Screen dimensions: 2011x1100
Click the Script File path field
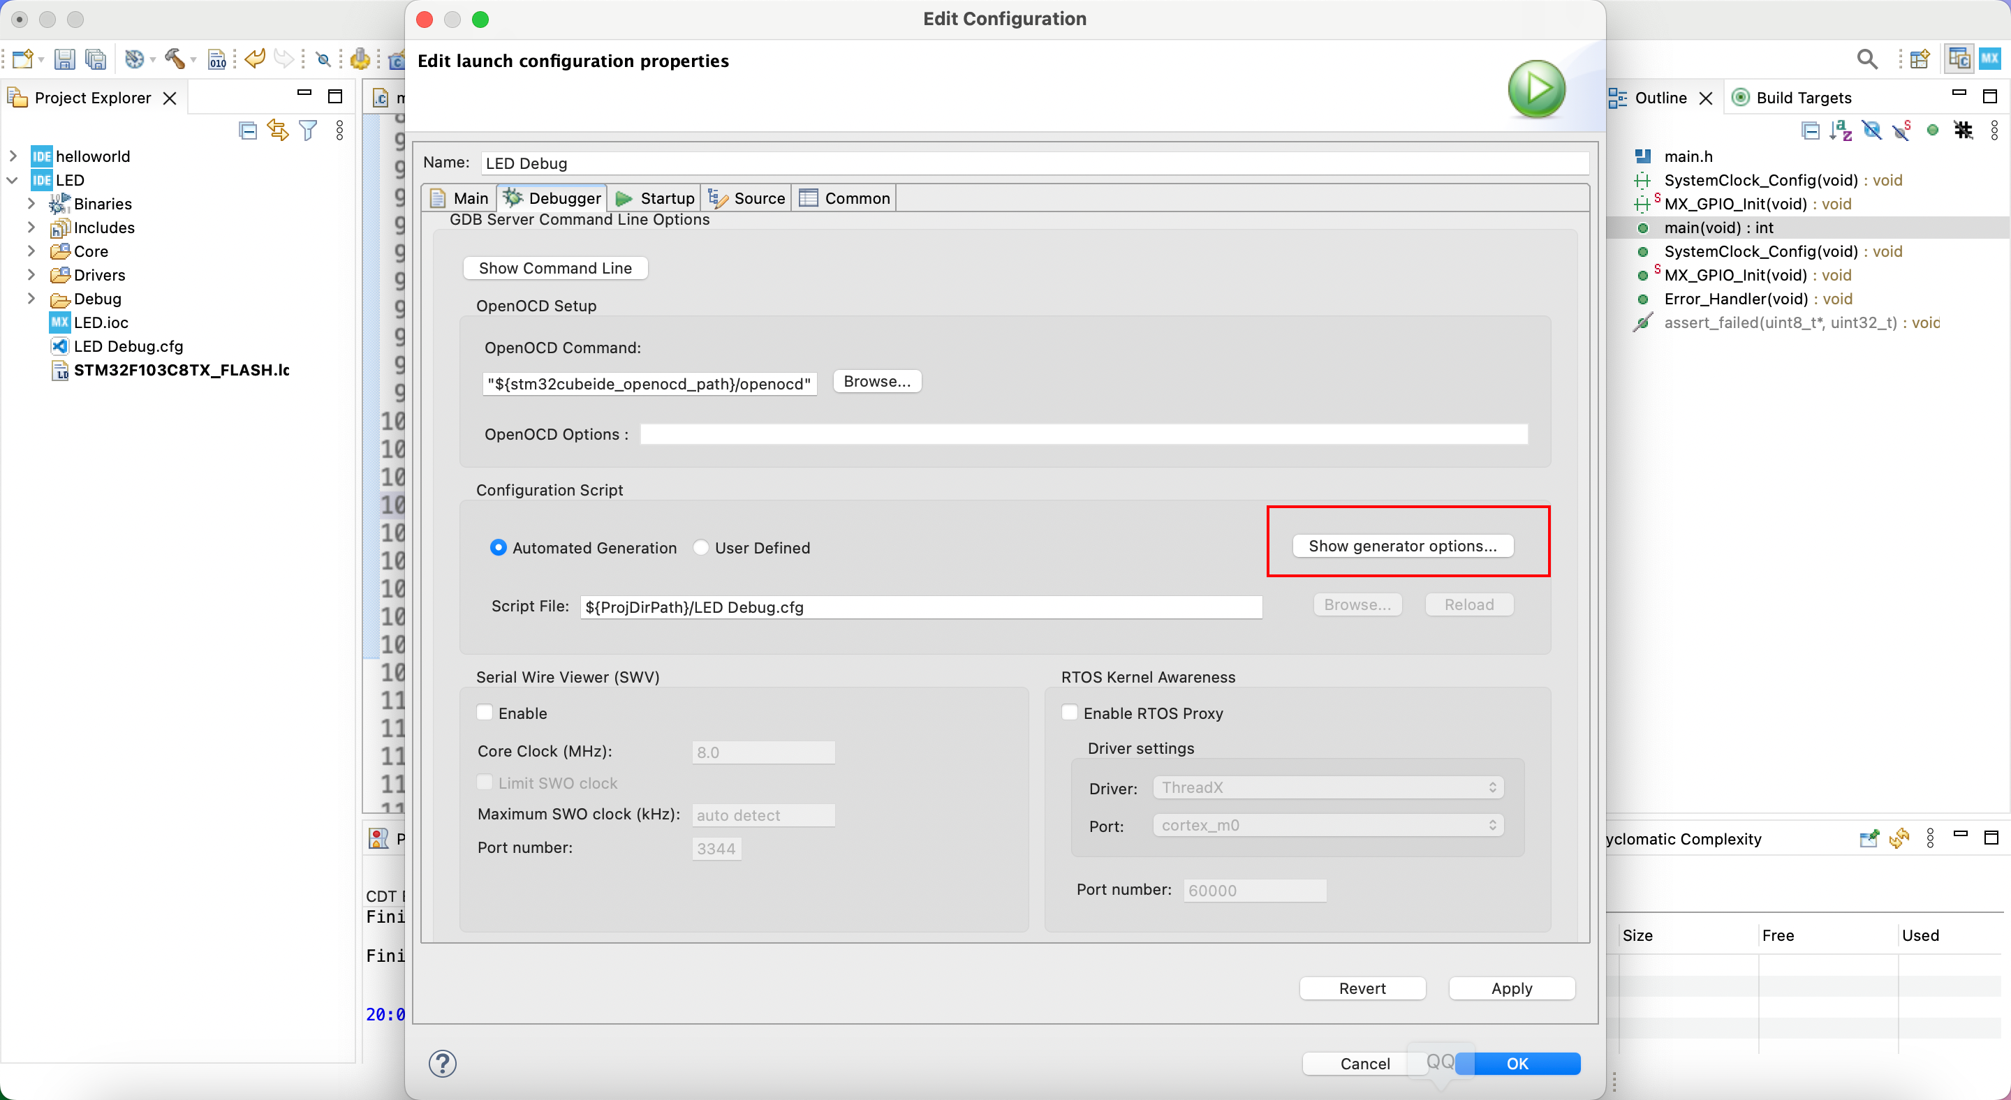click(x=920, y=607)
